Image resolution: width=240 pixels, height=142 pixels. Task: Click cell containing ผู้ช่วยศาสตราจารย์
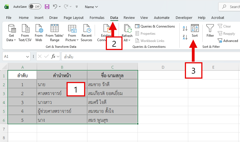pos(62,111)
